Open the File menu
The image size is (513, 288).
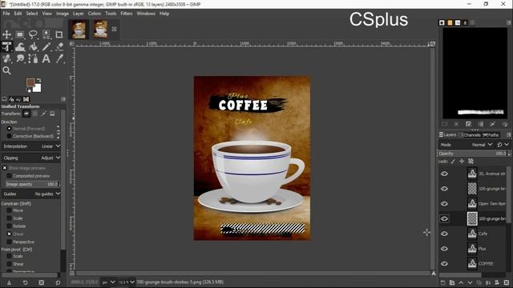click(x=6, y=14)
